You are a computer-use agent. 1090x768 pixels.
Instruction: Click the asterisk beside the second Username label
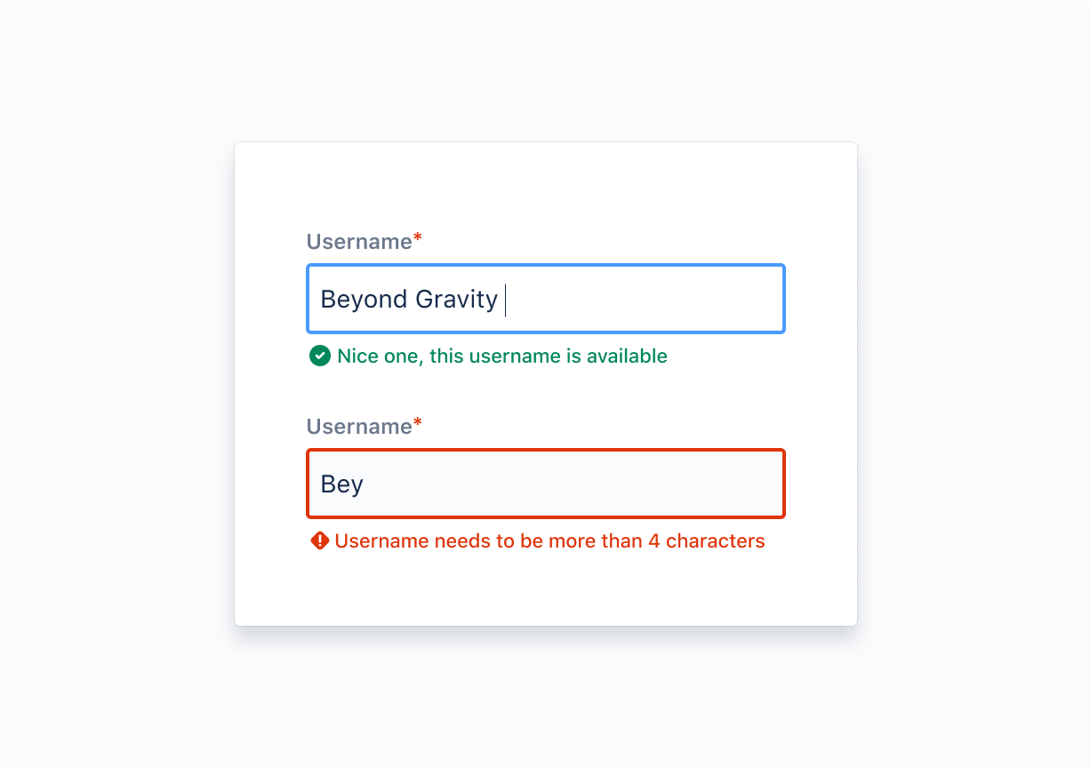(x=418, y=423)
